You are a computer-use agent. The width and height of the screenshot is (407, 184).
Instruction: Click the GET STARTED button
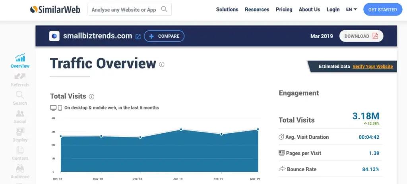tap(383, 10)
